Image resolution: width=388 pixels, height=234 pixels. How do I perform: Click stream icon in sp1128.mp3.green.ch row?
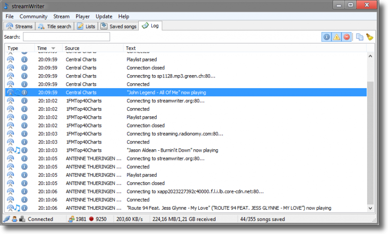coord(10,76)
